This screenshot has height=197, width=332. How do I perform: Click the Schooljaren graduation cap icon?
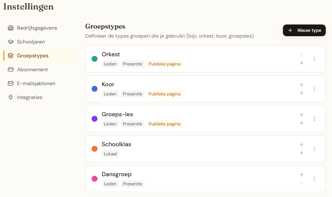coord(11,42)
